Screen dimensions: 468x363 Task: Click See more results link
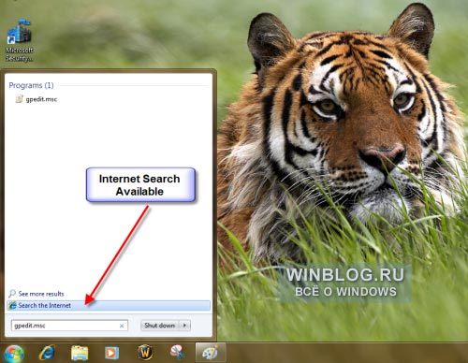[x=41, y=294]
